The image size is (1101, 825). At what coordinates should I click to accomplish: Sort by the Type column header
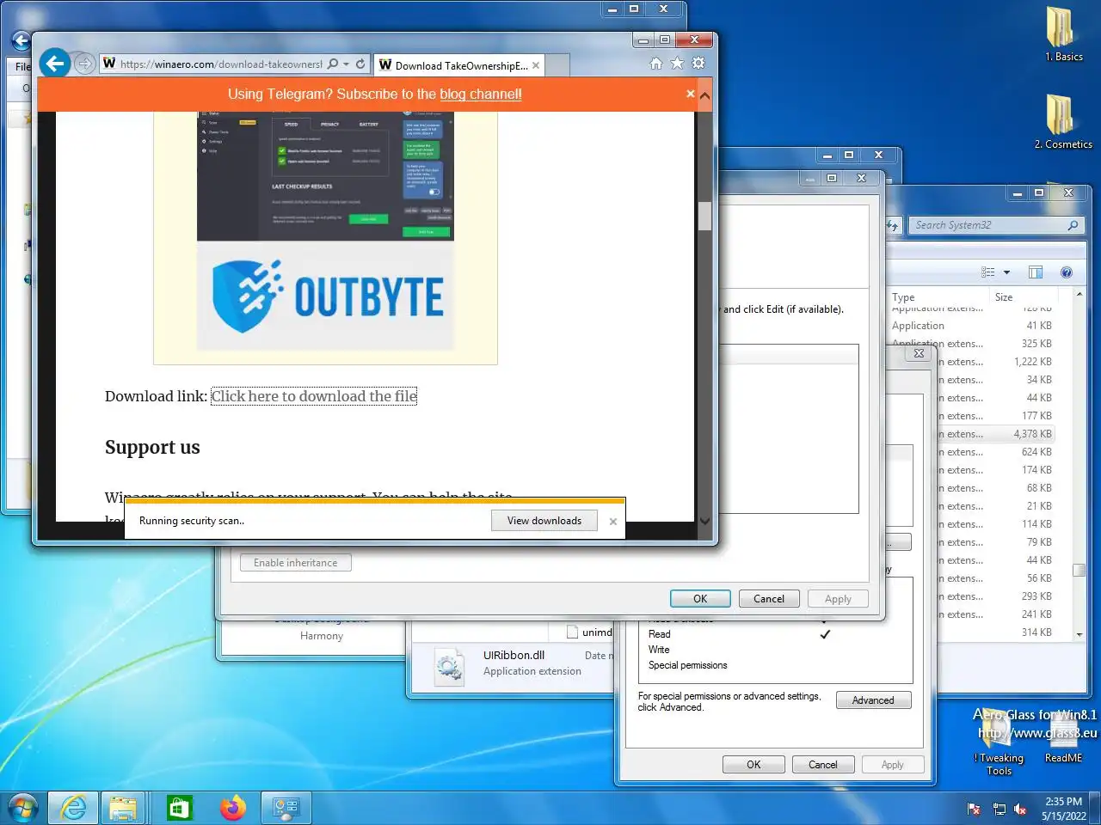tap(938, 297)
